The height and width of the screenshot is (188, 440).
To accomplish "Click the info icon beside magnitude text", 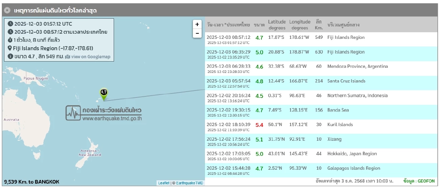I will point(10,56).
